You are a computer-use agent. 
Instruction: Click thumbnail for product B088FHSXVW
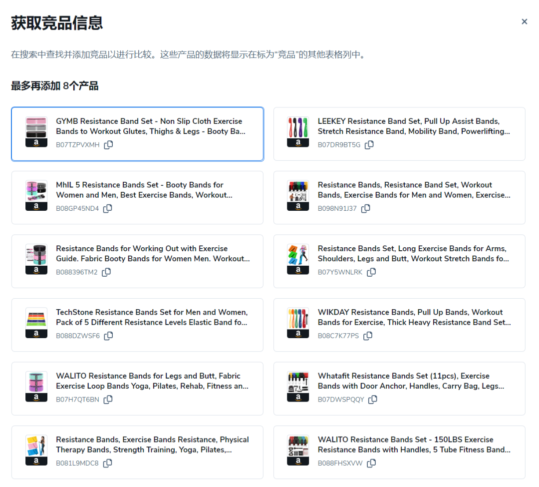pyautogui.click(x=298, y=450)
